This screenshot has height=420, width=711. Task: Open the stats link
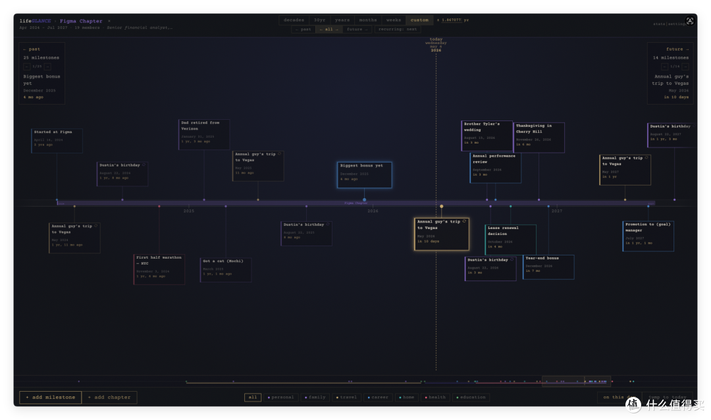coord(659,24)
